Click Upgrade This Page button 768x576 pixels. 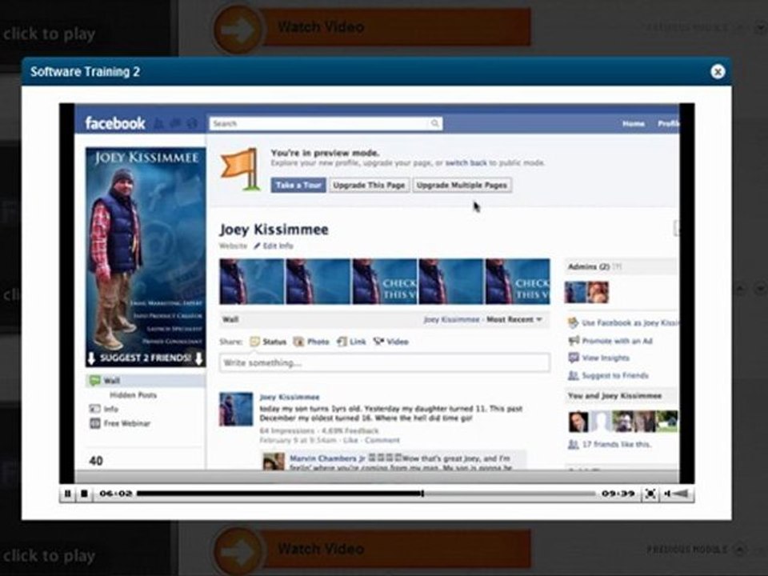(369, 185)
